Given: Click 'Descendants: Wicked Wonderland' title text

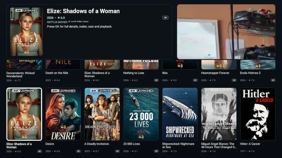Looking at the screenshot, I should coord(20,74).
